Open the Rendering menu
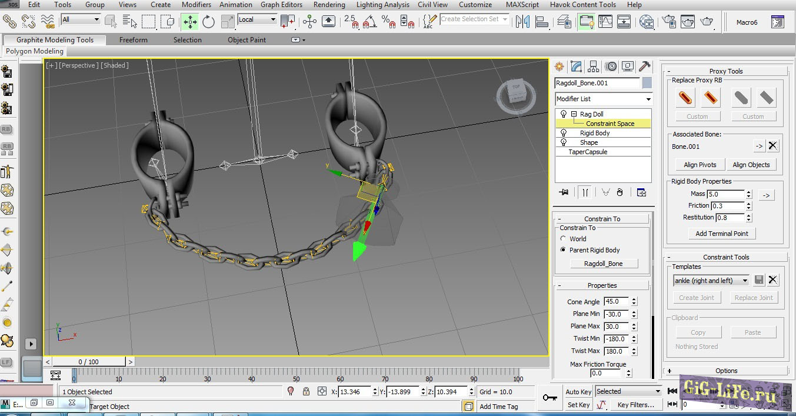796x416 pixels. (x=329, y=5)
